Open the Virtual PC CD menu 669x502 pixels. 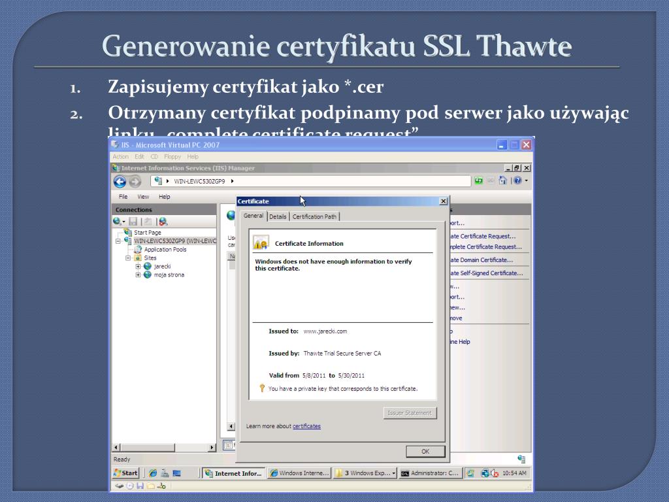click(154, 157)
